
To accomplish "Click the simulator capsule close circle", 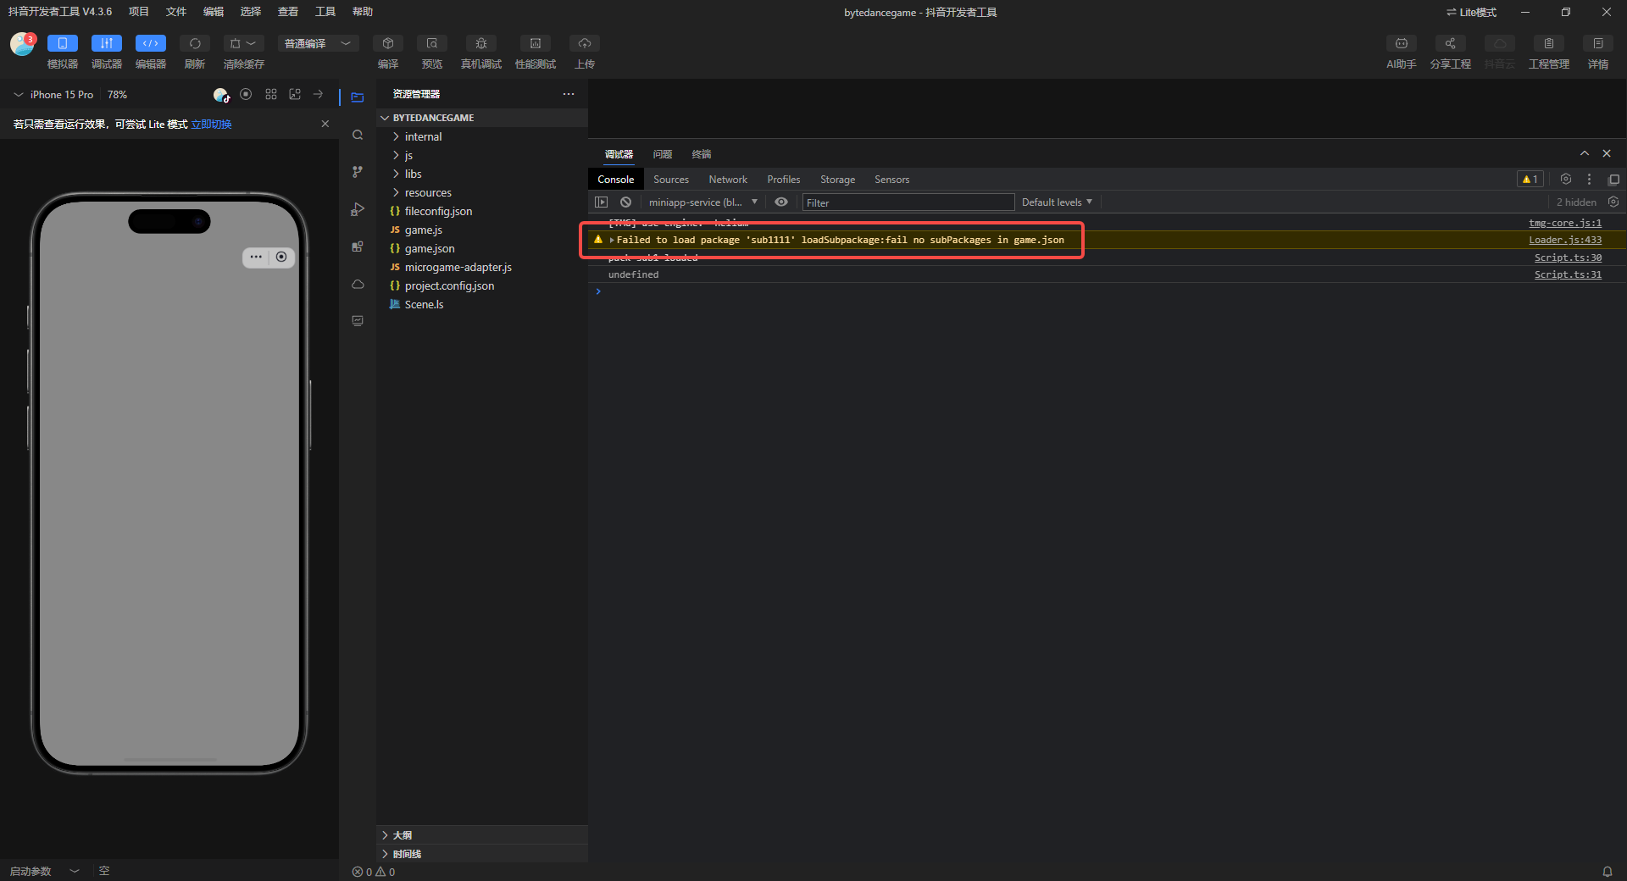I will 281,257.
